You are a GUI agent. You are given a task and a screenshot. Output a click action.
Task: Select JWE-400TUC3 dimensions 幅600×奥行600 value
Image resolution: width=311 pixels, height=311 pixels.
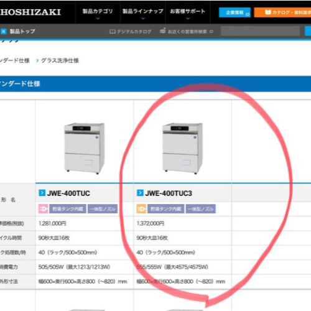pyautogui.click(x=181, y=282)
